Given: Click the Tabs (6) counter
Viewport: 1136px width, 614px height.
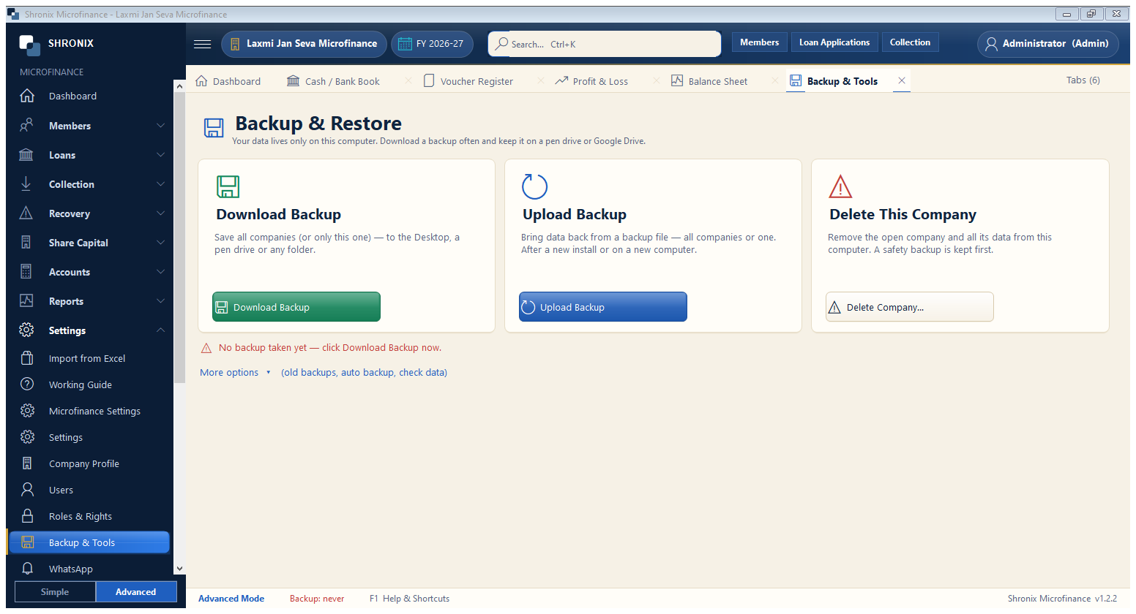Looking at the screenshot, I should (1083, 80).
